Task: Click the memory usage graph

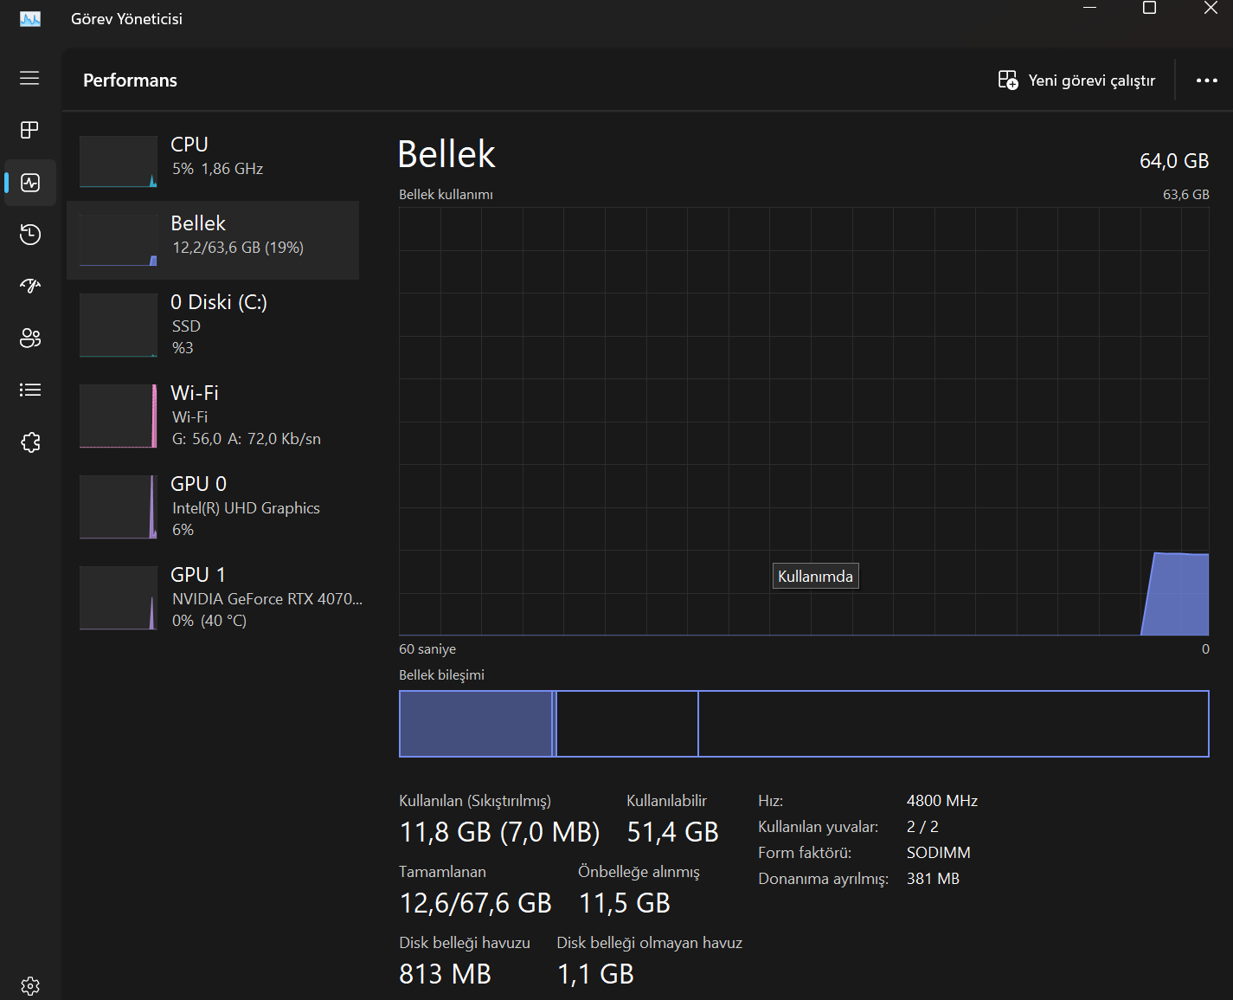Action: (804, 422)
